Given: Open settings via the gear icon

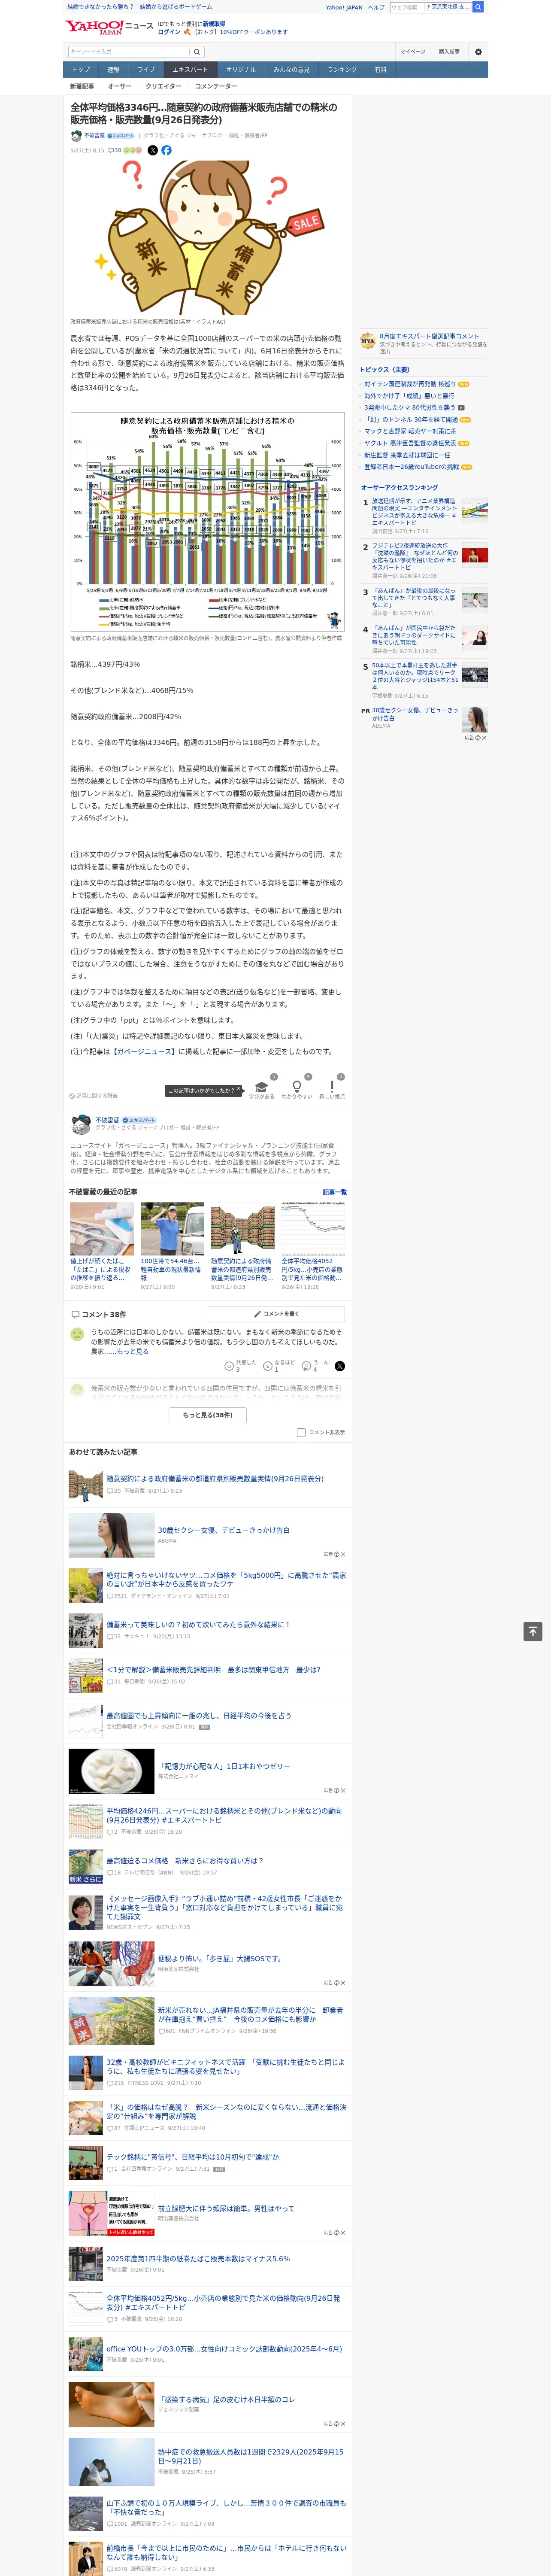Looking at the screenshot, I should [x=478, y=52].
